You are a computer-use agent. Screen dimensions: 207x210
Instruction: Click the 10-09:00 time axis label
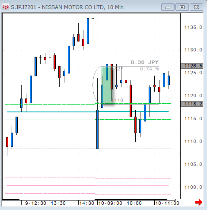click(x=110, y=203)
